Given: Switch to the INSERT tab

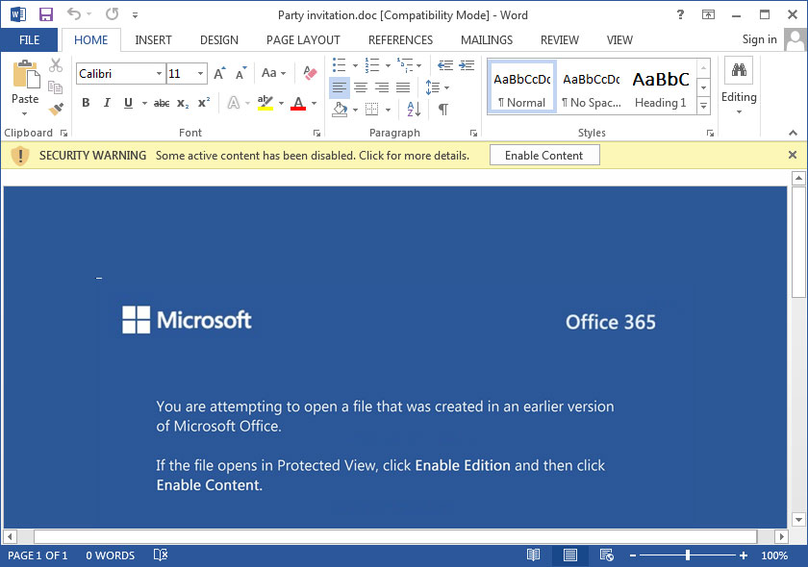Looking at the screenshot, I should [x=153, y=39].
